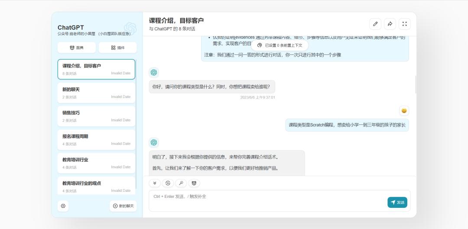Viewport: 468px width, 229px height.
Task: Click the subtitle 与 ChatGPT 的 8 条对话
Action: [x=172, y=29]
